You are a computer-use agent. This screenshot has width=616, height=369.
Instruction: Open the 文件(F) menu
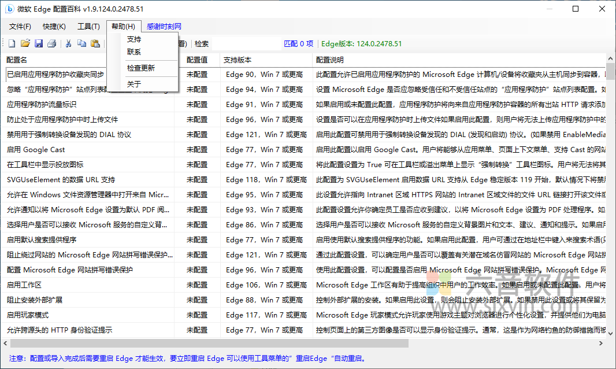coord(20,26)
